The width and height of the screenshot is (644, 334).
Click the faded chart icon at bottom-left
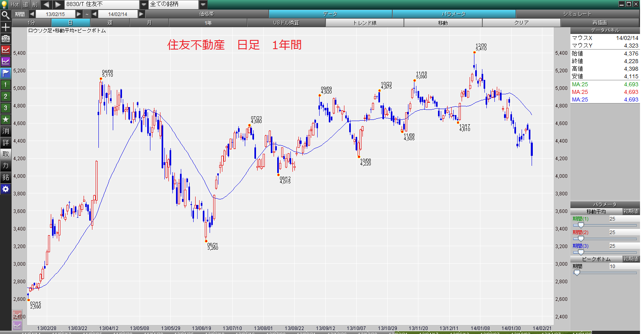[x=17, y=315]
